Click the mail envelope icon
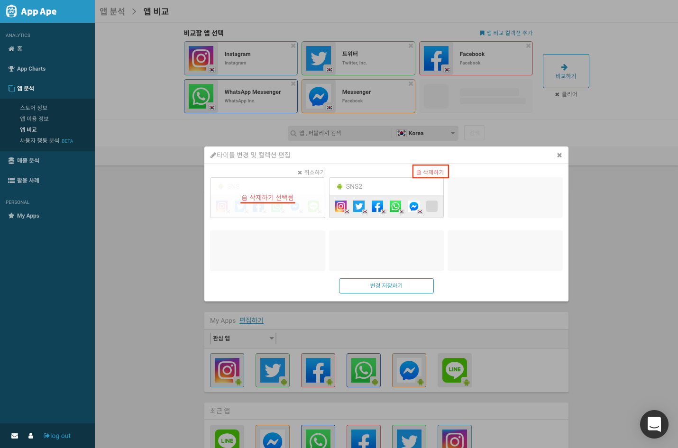The image size is (678, 448). pyautogui.click(x=15, y=436)
